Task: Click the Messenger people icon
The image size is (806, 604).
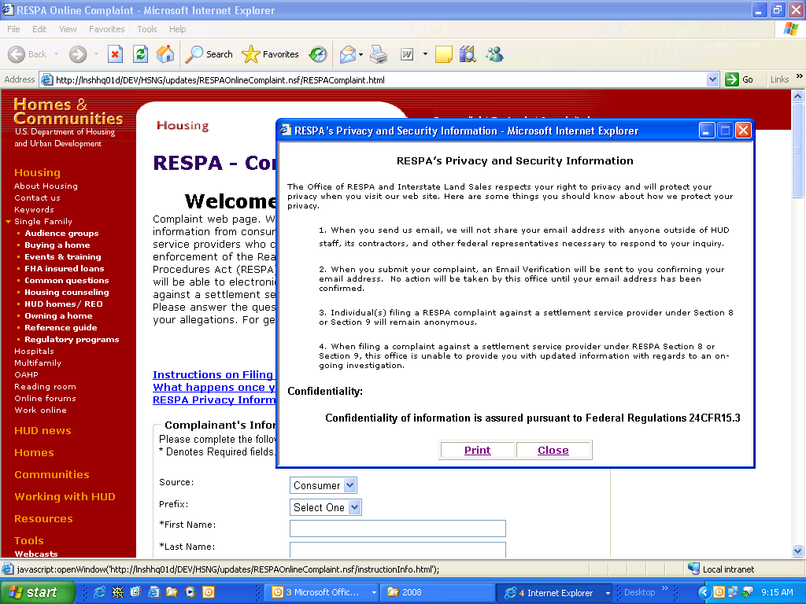Action: point(494,54)
